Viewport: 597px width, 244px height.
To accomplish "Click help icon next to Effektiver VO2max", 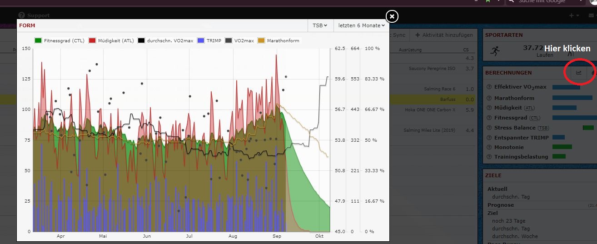I will [489, 87].
